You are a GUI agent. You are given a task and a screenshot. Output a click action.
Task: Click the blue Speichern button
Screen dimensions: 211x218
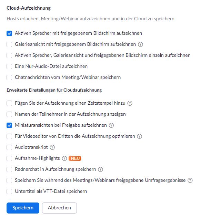tap(23, 208)
